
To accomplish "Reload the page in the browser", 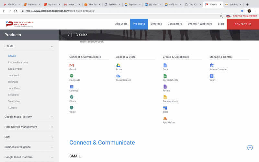I will (16, 11).
